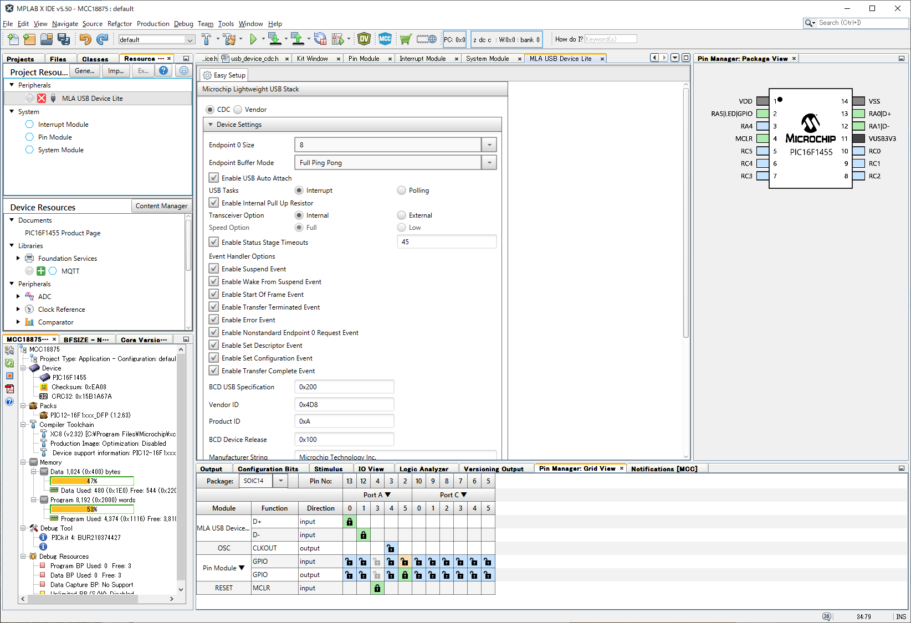Screen dimensions: 911x623
Task: Click the Easy Setup button
Action: click(224, 75)
